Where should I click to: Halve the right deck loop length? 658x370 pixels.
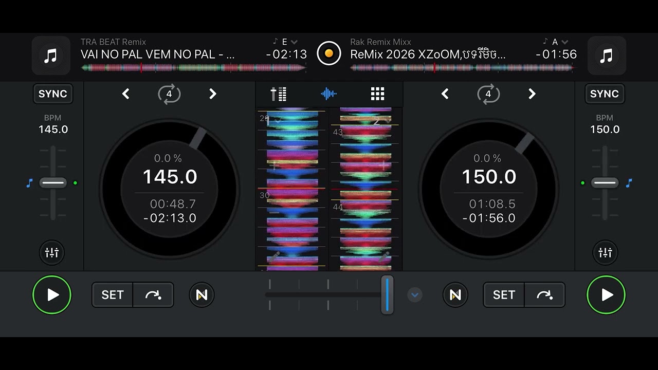[x=445, y=94]
